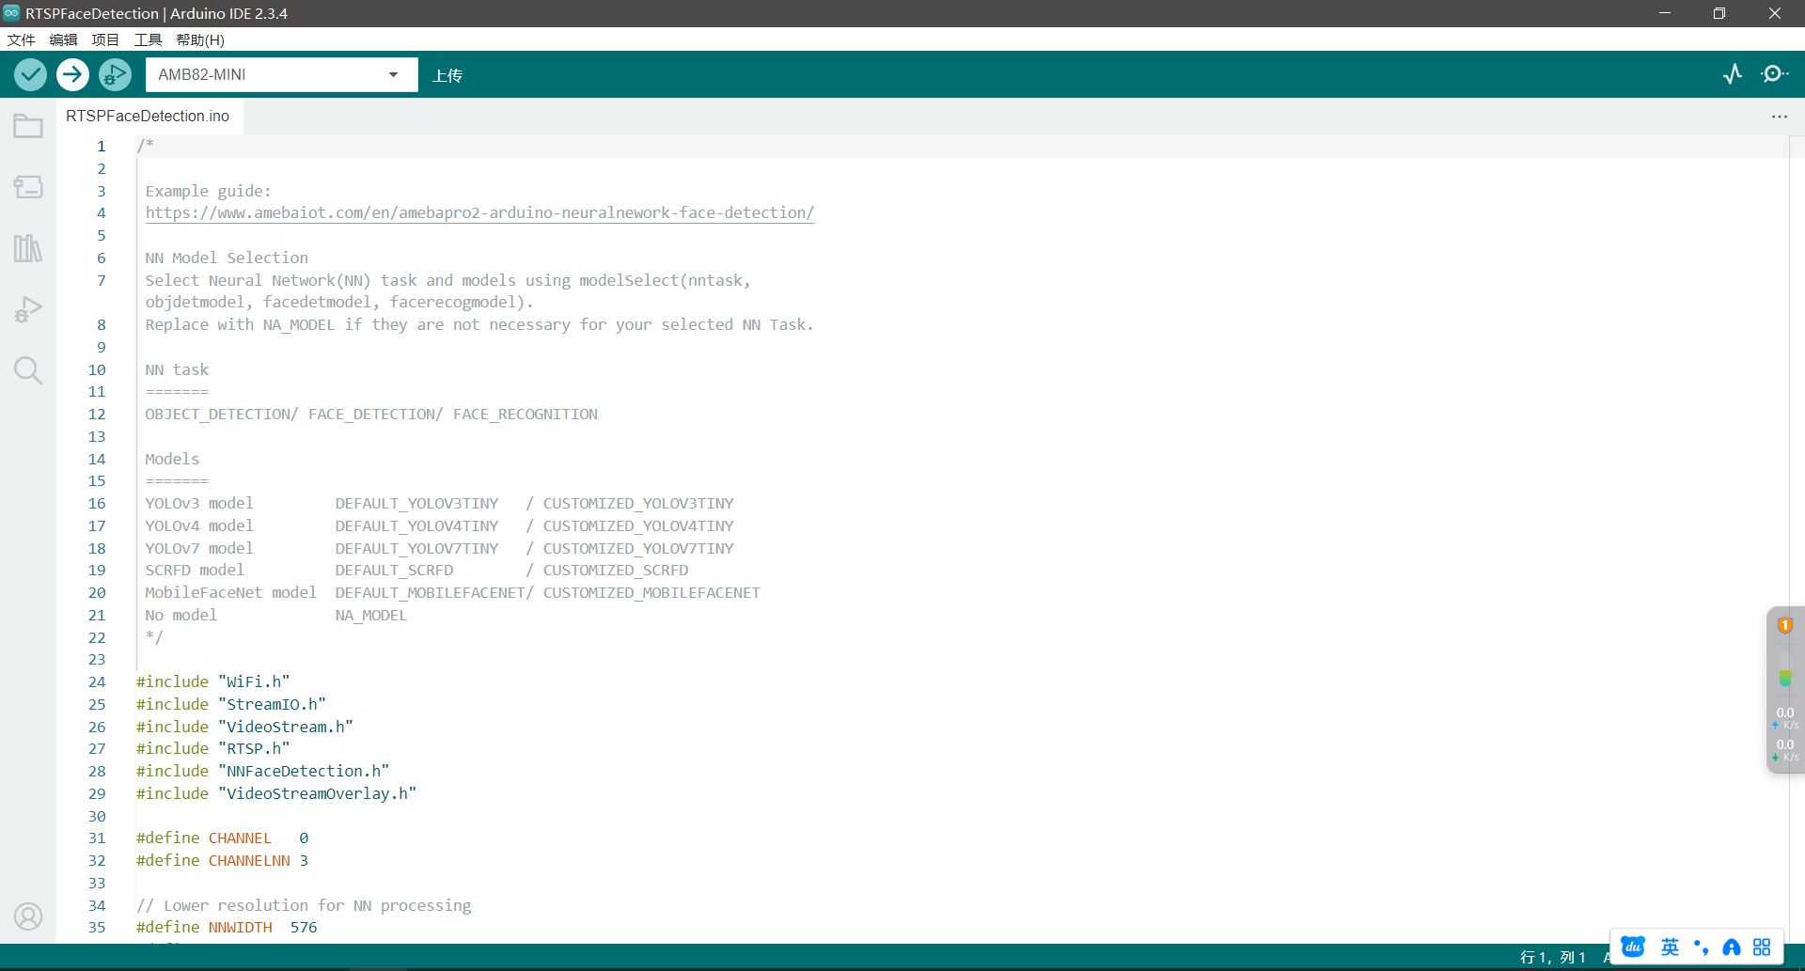Click the 行 1, 列 1 cursor position status

(x=1553, y=957)
